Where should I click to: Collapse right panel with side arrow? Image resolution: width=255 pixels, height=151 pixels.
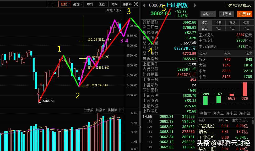coord(140,127)
